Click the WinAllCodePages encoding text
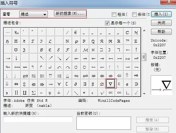 [114, 101]
